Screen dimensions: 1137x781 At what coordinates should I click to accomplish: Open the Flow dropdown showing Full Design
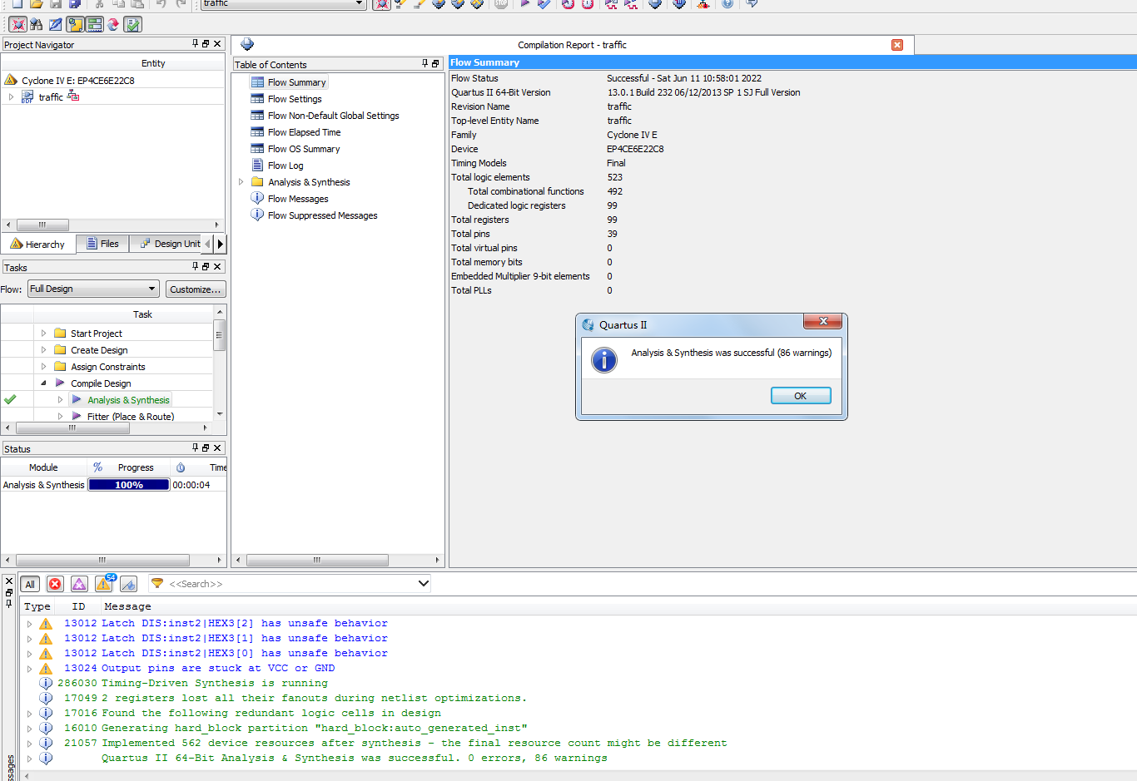[x=93, y=289]
